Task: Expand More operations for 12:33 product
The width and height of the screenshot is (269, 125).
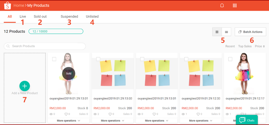Action: (x=201, y=121)
